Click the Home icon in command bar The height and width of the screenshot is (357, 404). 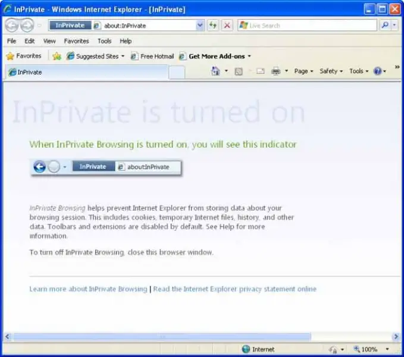(215, 71)
